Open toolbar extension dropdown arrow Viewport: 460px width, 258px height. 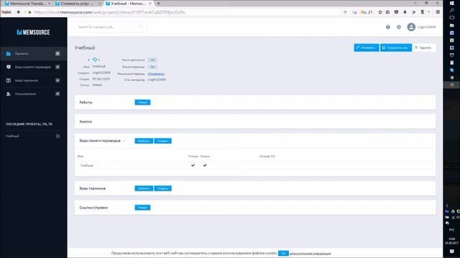tap(429, 12)
